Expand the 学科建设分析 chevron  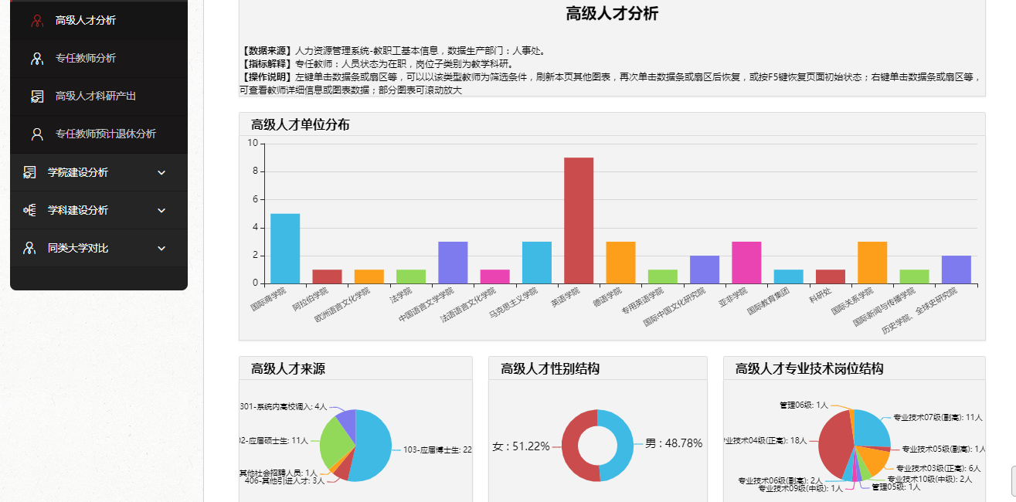pos(161,211)
